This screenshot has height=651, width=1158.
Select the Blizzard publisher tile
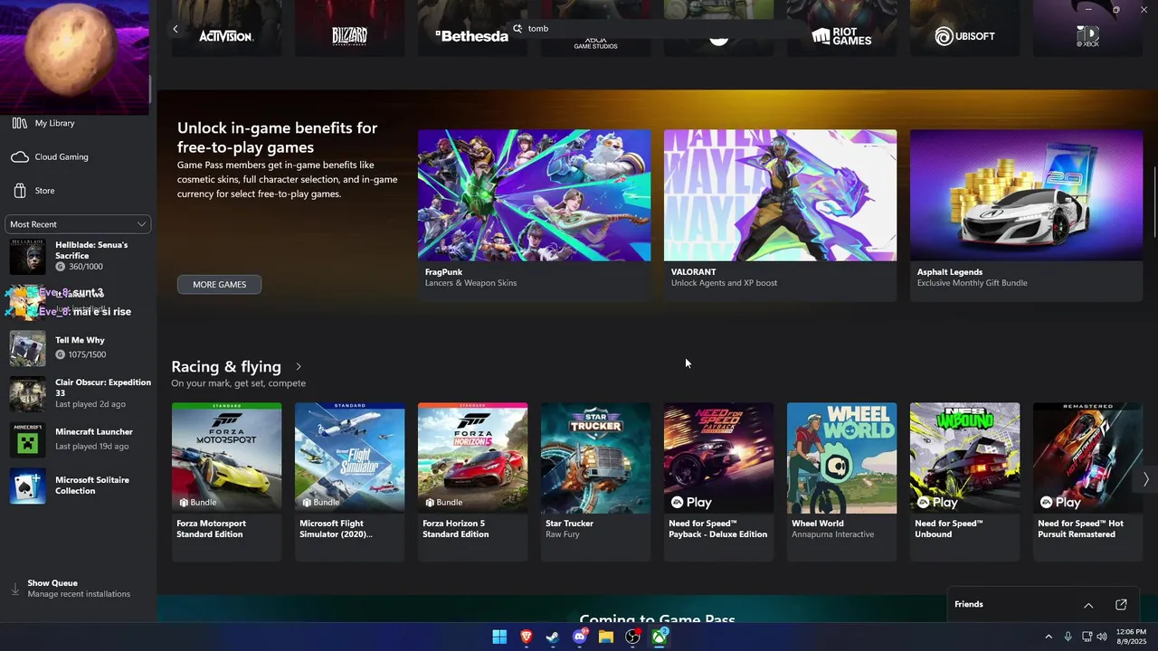coord(349,28)
